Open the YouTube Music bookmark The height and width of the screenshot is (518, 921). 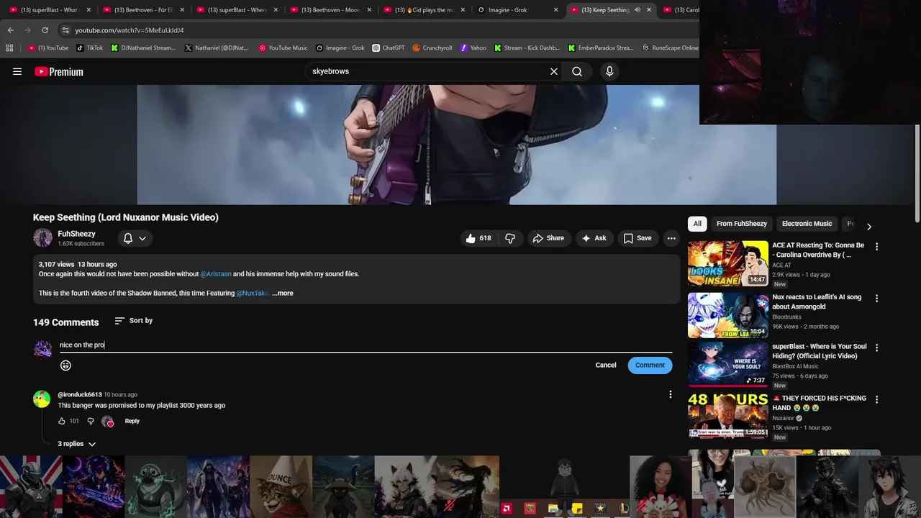[x=283, y=48]
